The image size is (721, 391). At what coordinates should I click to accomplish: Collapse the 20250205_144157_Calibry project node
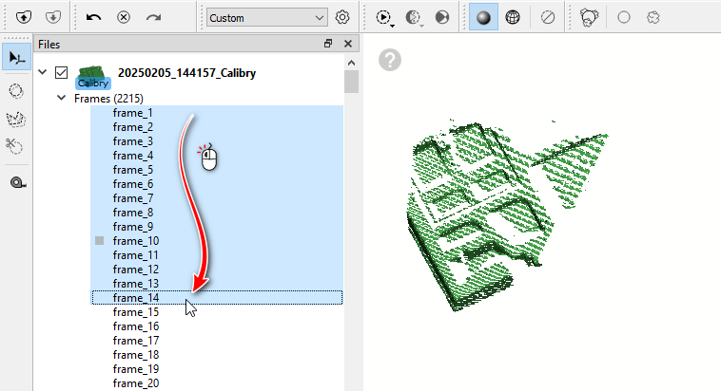(x=43, y=73)
